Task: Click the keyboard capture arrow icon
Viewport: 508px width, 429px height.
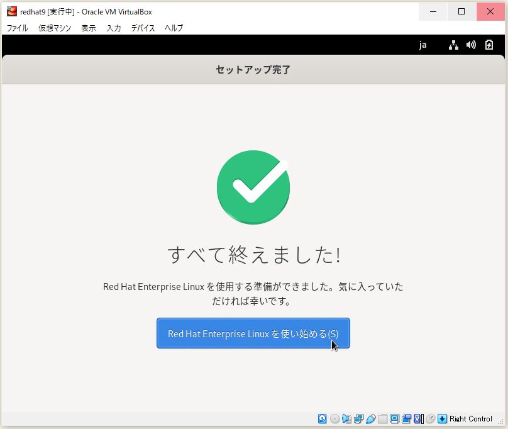Action: pyautogui.click(x=442, y=419)
